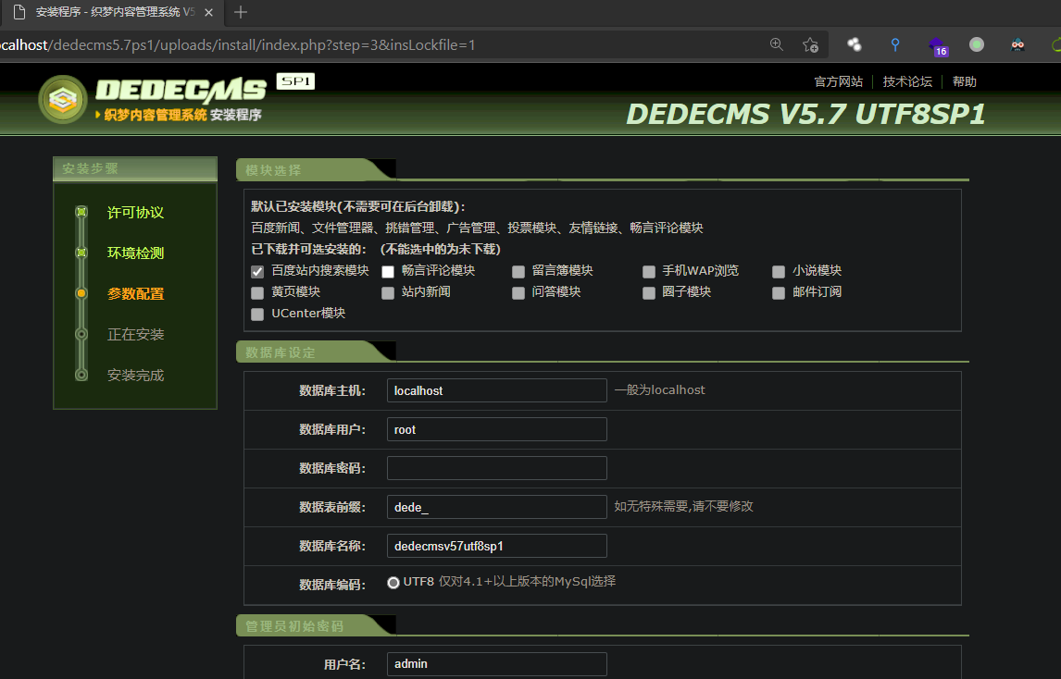This screenshot has height=679, width=1061.
Task: Switch to the 安装程序 browser tab
Action: (106, 13)
